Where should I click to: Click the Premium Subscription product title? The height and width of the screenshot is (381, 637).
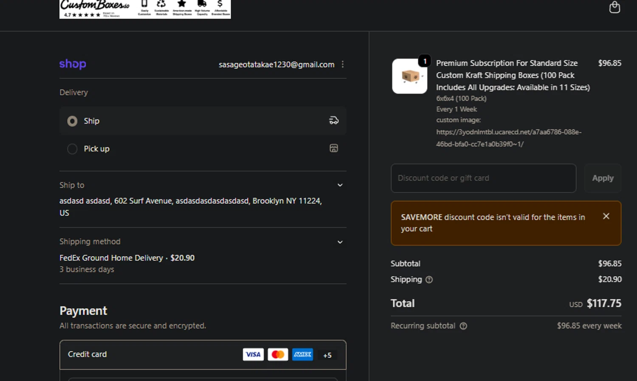pos(513,75)
